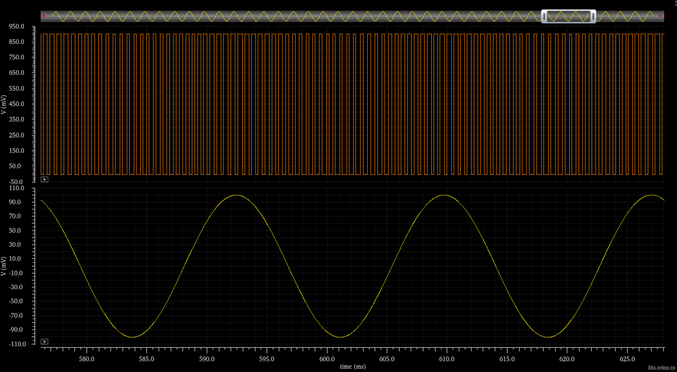Click the red left arrow in overview strip
The height and width of the screenshot is (372, 677).
click(x=43, y=16)
